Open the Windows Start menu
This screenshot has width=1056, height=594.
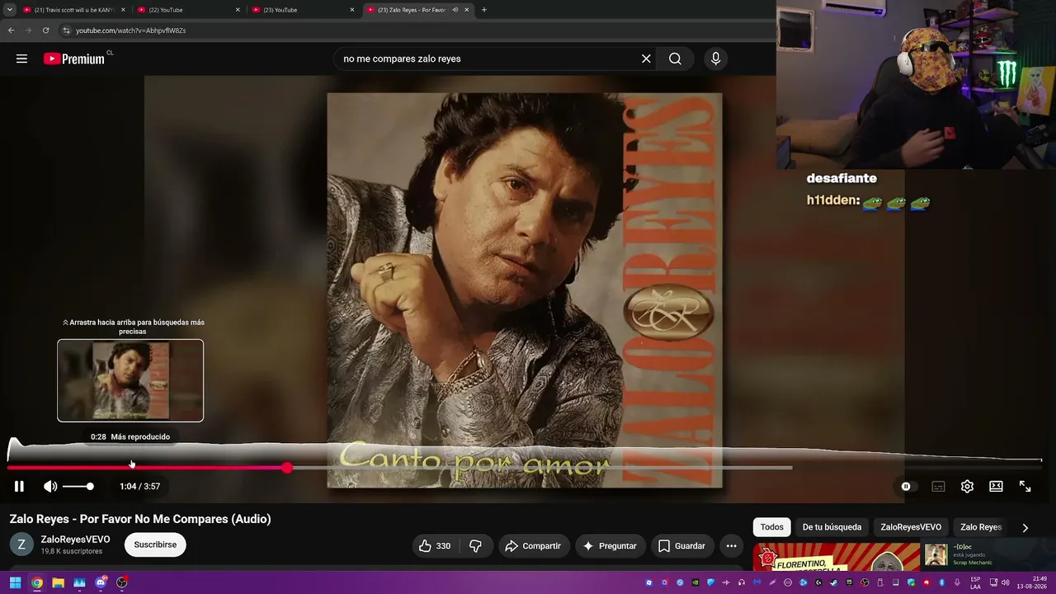tap(15, 582)
